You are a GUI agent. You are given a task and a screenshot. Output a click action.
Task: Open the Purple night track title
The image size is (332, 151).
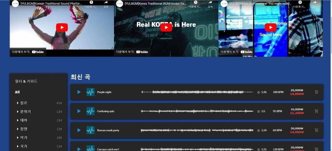tap(104, 92)
